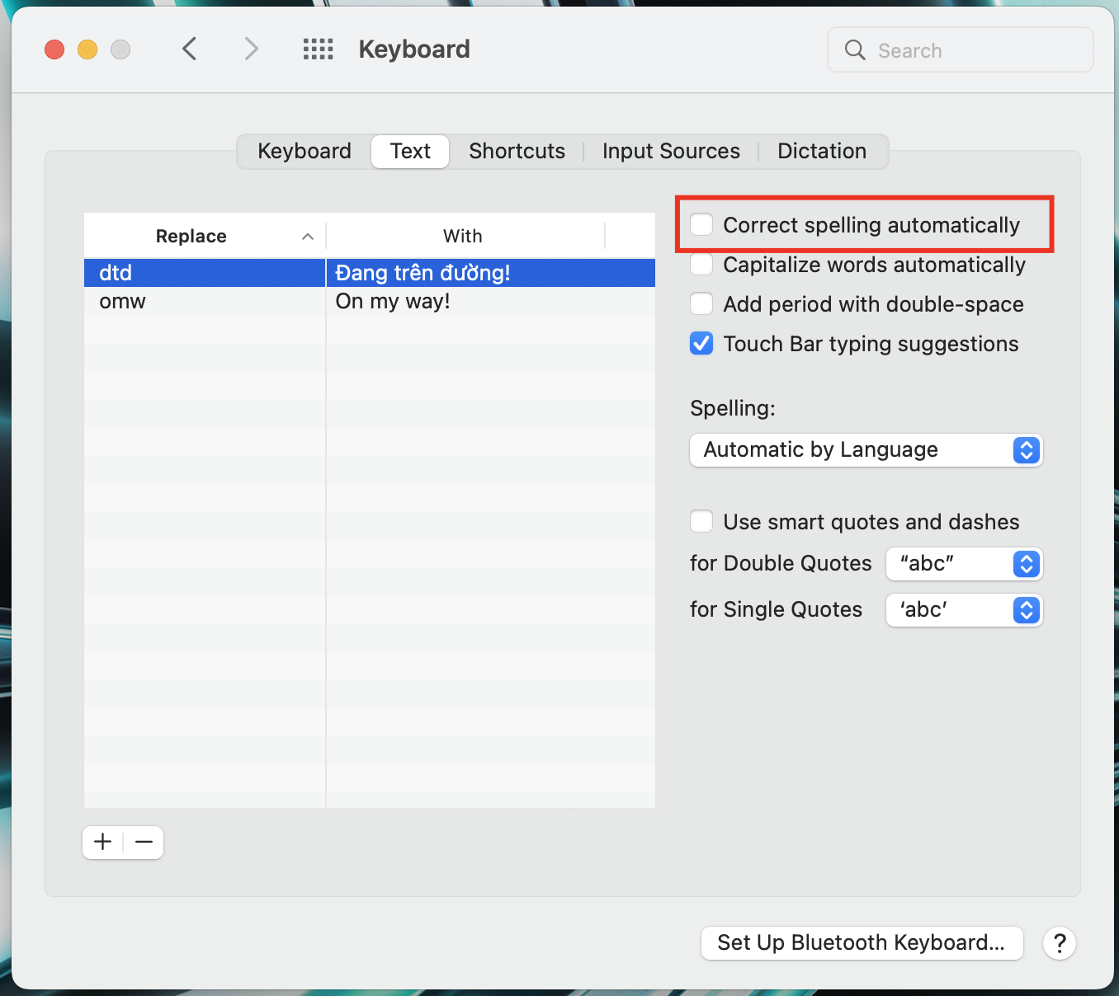1119x996 pixels.
Task: Go back with the left chevron
Action: pyautogui.click(x=190, y=49)
